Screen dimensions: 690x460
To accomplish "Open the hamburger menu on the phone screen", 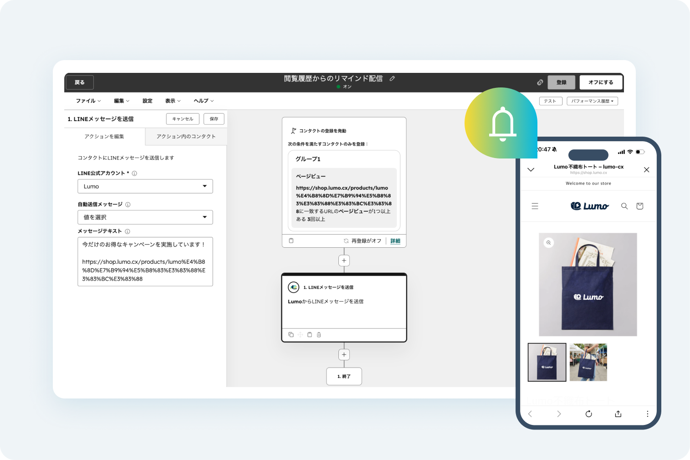I will click(x=535, y=206).
